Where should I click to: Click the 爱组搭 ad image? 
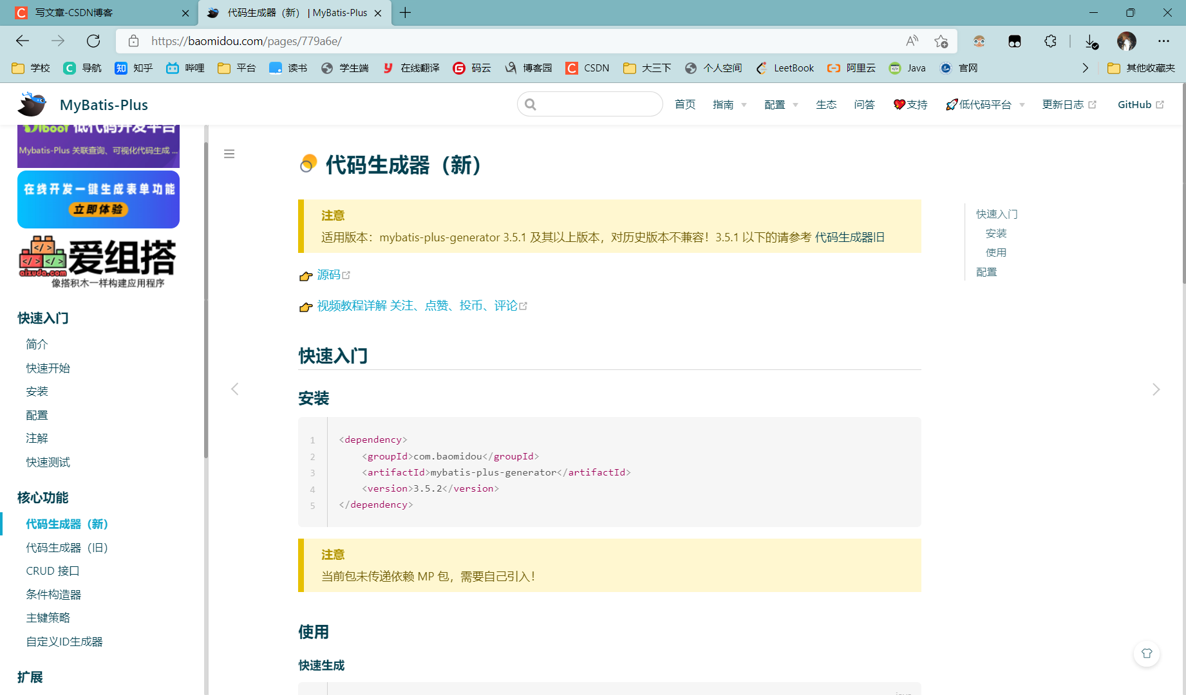coord(99,262)
